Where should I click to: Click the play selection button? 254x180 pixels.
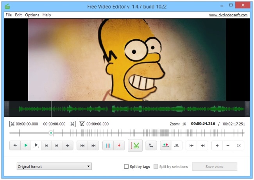pyautogui.click(x=36, y=145)
